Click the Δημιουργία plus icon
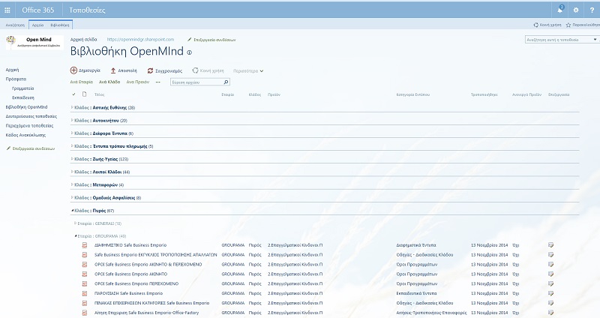 point(73,70)
